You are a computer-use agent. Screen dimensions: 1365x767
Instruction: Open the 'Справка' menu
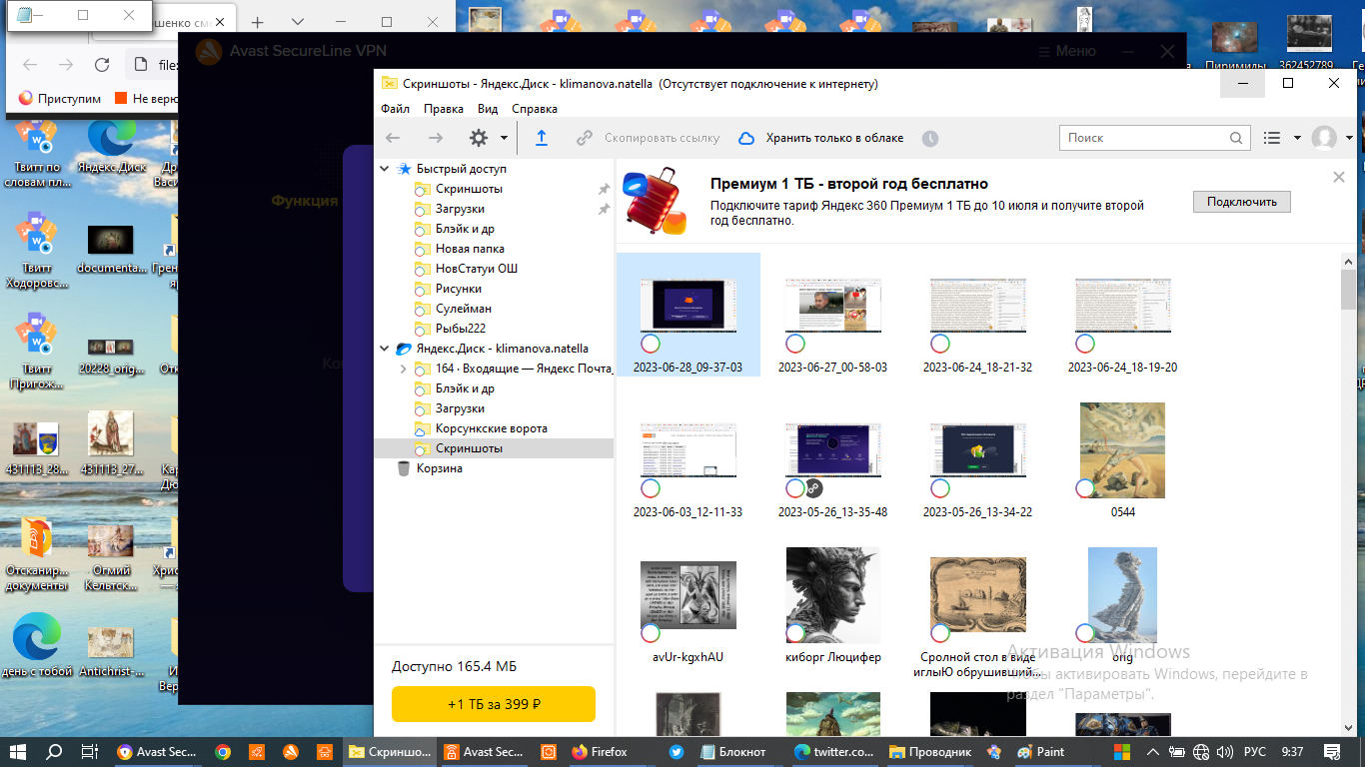[x=535, y=109]
